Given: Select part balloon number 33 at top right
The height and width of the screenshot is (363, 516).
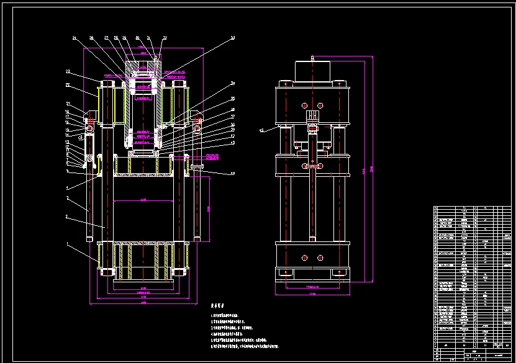Looking at the screenshot, I should point(233,38).
